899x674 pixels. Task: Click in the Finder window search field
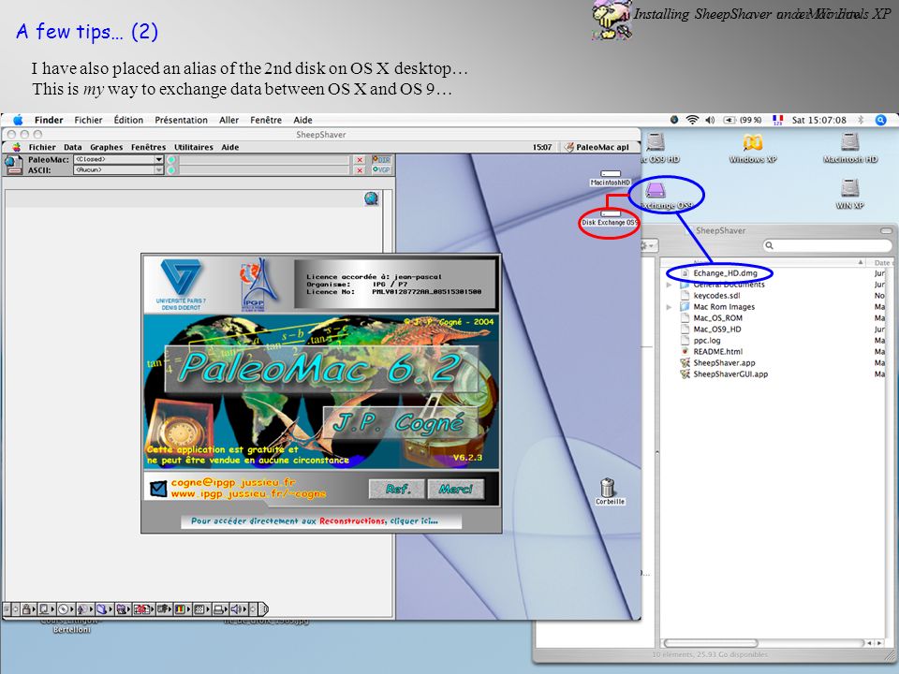pos(827,245)
